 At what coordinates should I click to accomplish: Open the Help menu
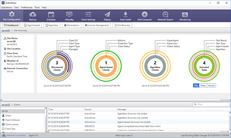[44, 7]
